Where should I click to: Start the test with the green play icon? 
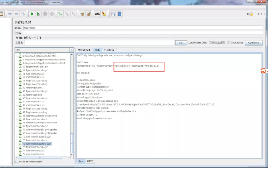pyautogui.click(x=32, y=14)
